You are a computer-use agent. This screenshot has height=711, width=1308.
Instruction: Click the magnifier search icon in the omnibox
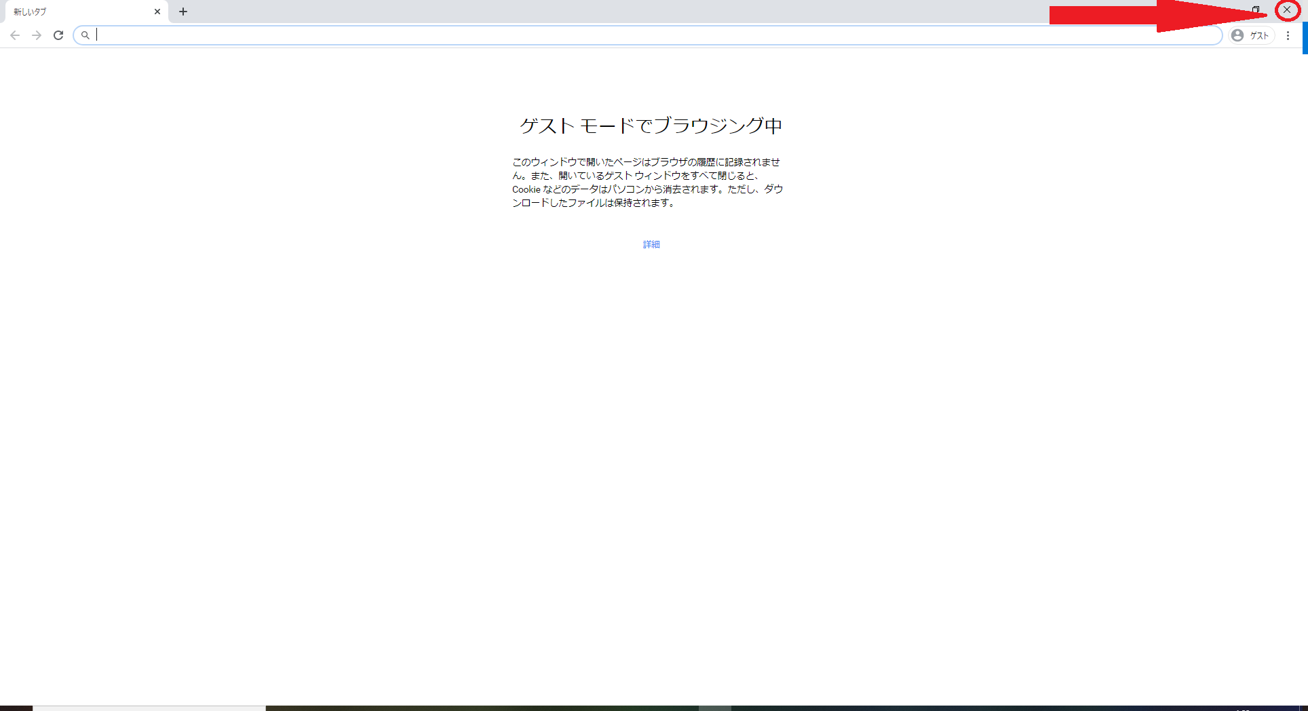[85, 35]
